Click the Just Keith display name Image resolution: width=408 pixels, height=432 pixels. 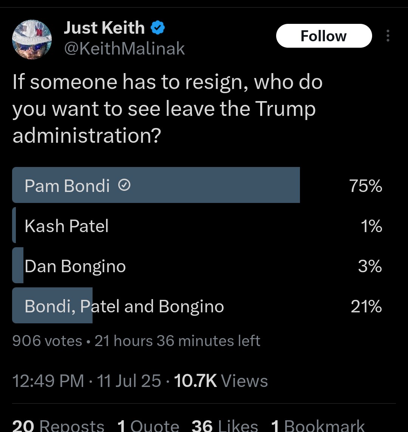click(104, 28)
